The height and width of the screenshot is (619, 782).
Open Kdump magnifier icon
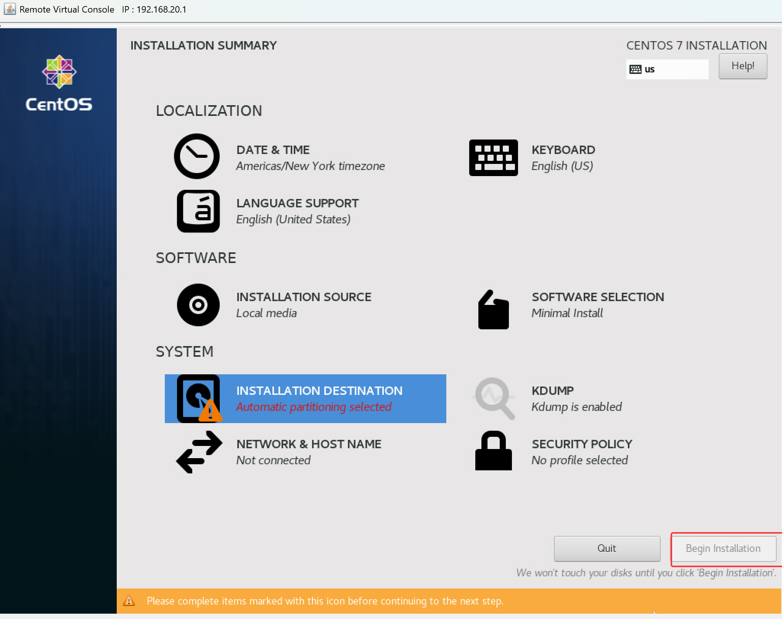pos(494,398)
